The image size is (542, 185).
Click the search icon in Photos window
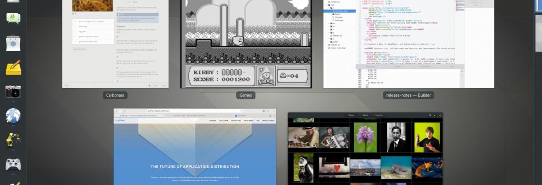click(430, 115)
